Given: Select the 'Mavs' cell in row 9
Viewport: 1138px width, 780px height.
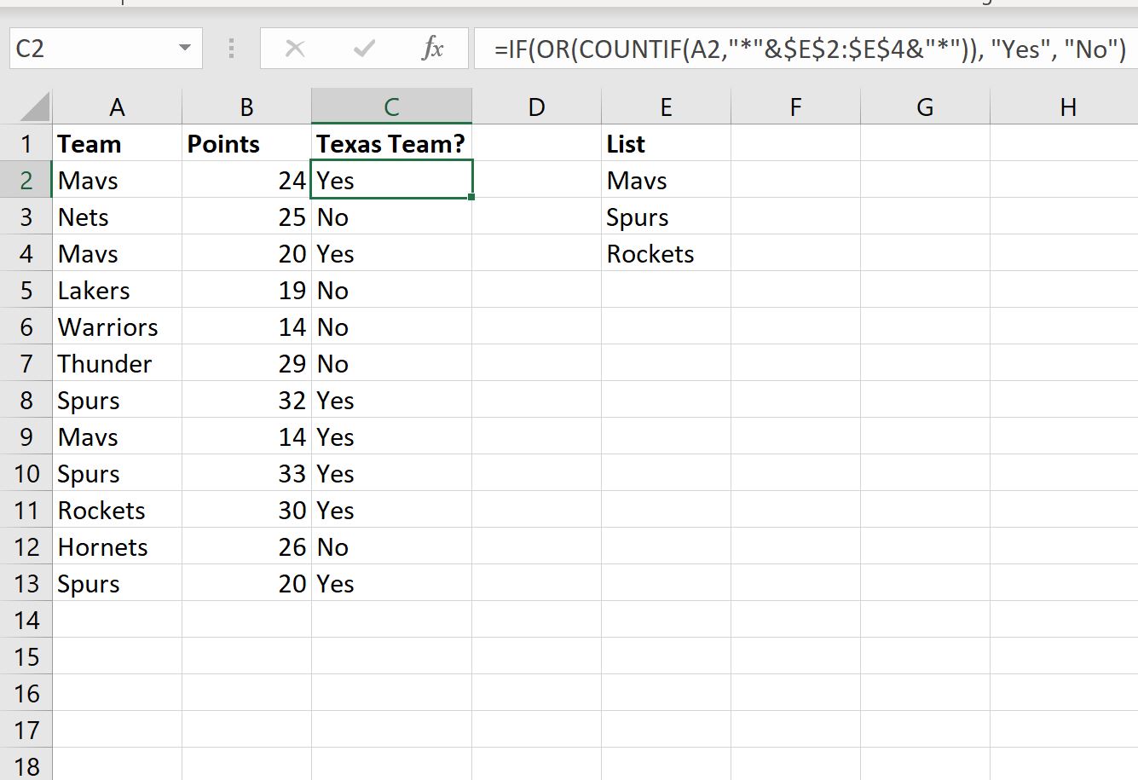Looking at the screenshot, I should (x=117, y=436).
